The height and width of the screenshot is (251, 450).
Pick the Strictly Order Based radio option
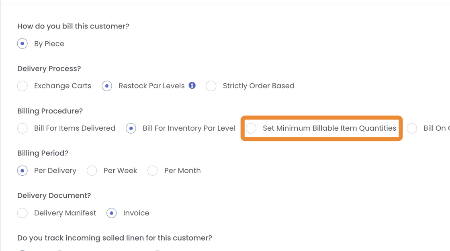coord(211,86)
